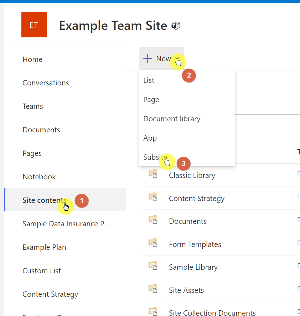Viewport: 300px width, 316px height.
Task: Open the New dropdown chevron
Action: [177, 59]
